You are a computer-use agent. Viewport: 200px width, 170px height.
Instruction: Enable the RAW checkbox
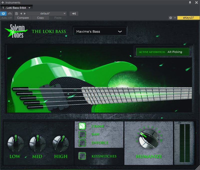pos(82,134)
